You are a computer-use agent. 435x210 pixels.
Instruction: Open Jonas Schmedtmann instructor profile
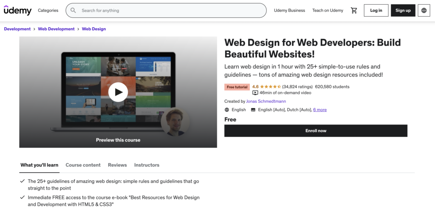pyautogui.click(x=266, y=101)
